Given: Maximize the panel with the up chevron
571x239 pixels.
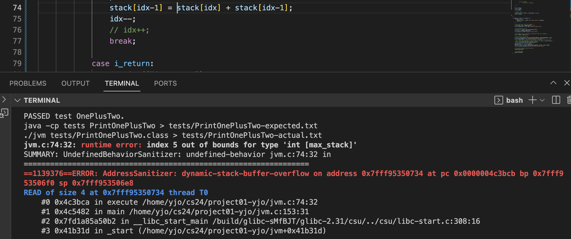Looking at the screenshot, I should click(553, 83).
